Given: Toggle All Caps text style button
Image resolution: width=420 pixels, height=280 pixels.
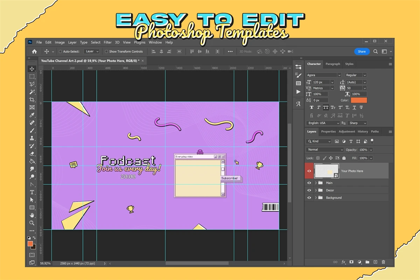Looking at the screenshot, I should 326,107.
